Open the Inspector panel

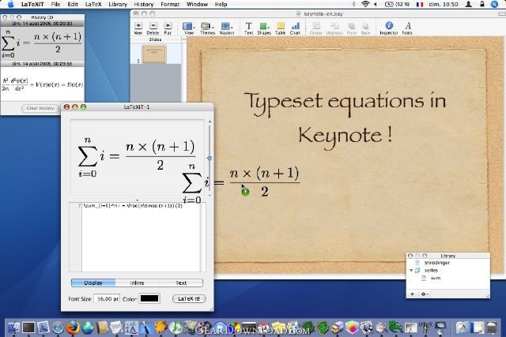coord(389,26)
